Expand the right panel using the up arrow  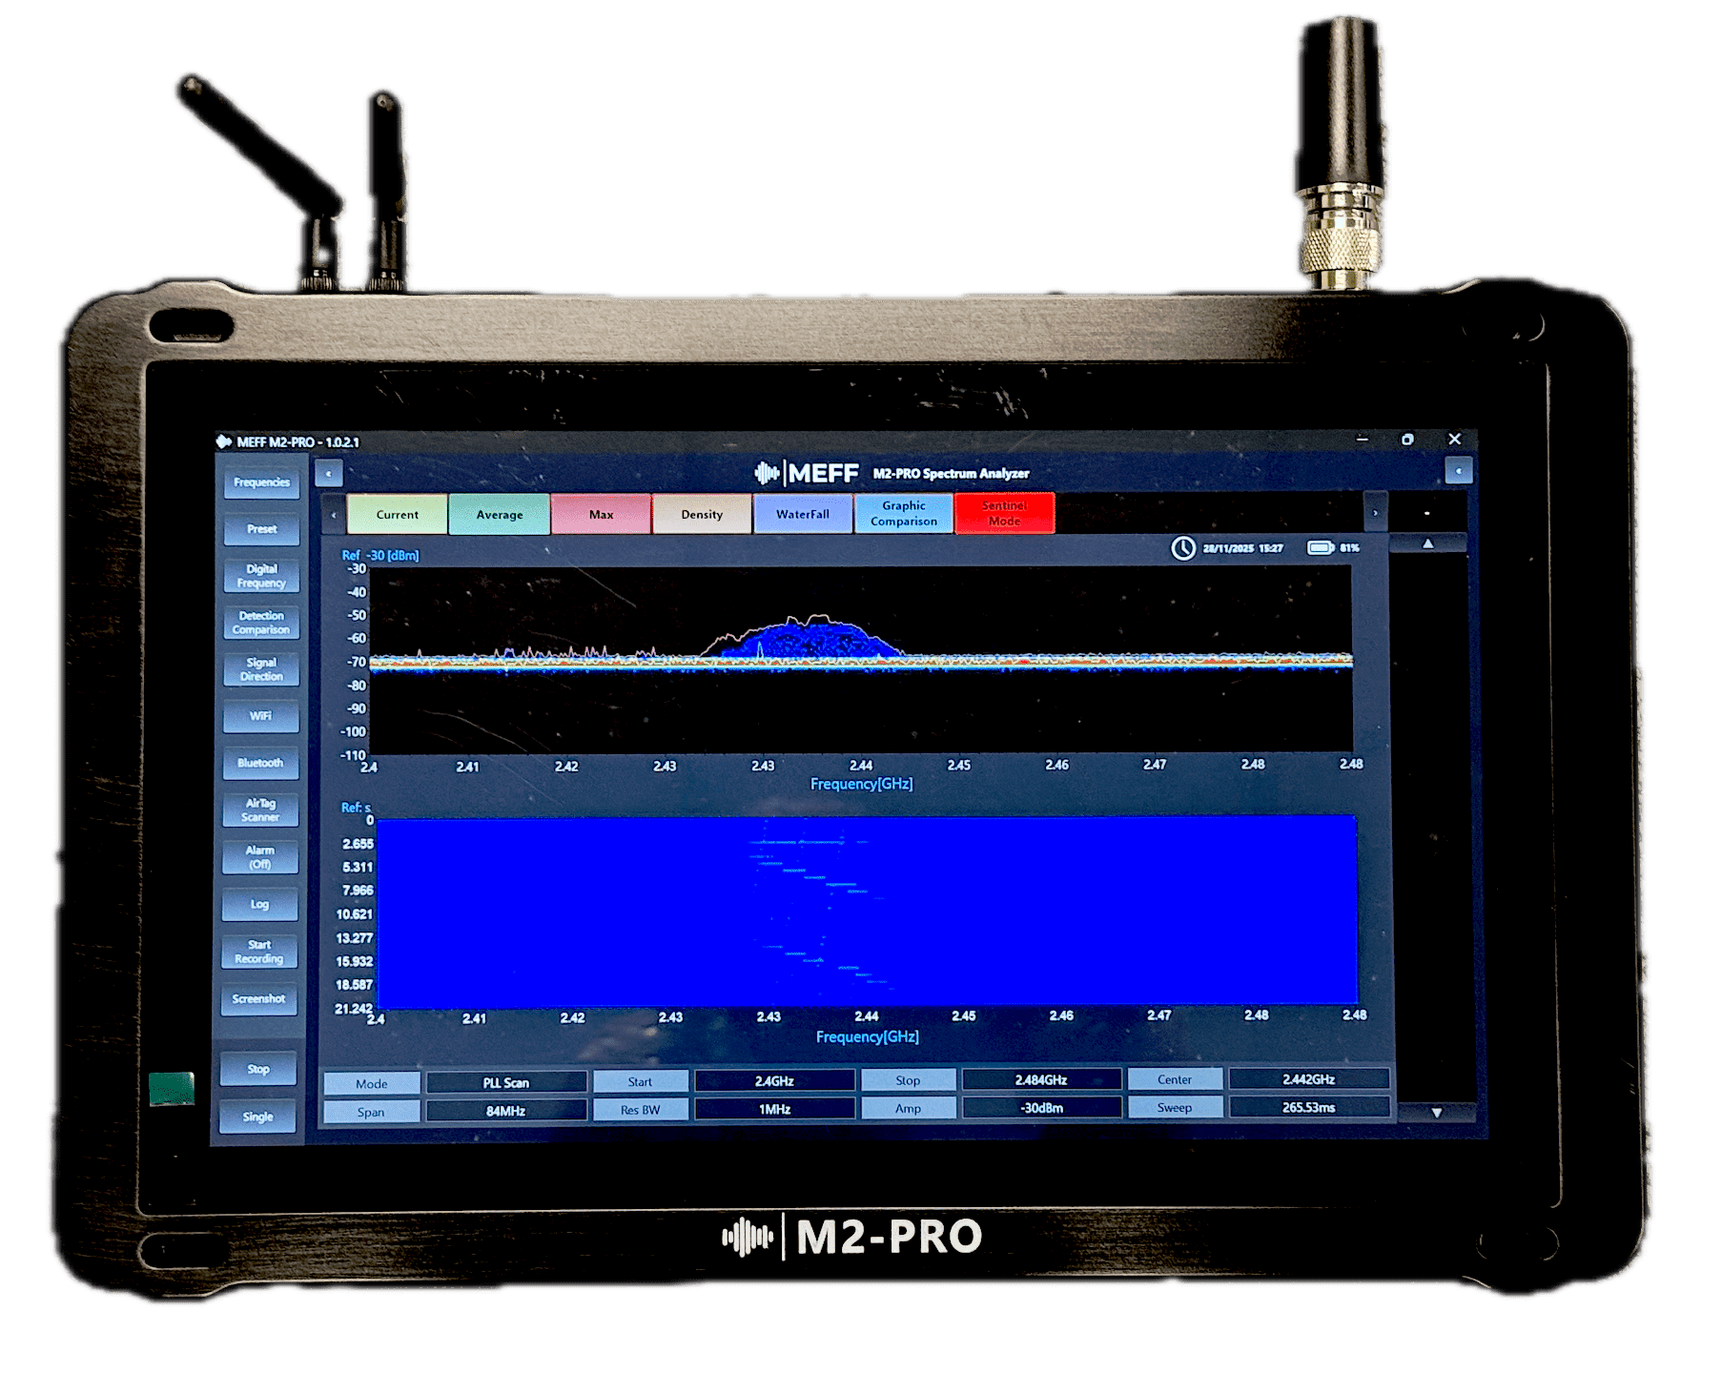[x=1427, y=543]
